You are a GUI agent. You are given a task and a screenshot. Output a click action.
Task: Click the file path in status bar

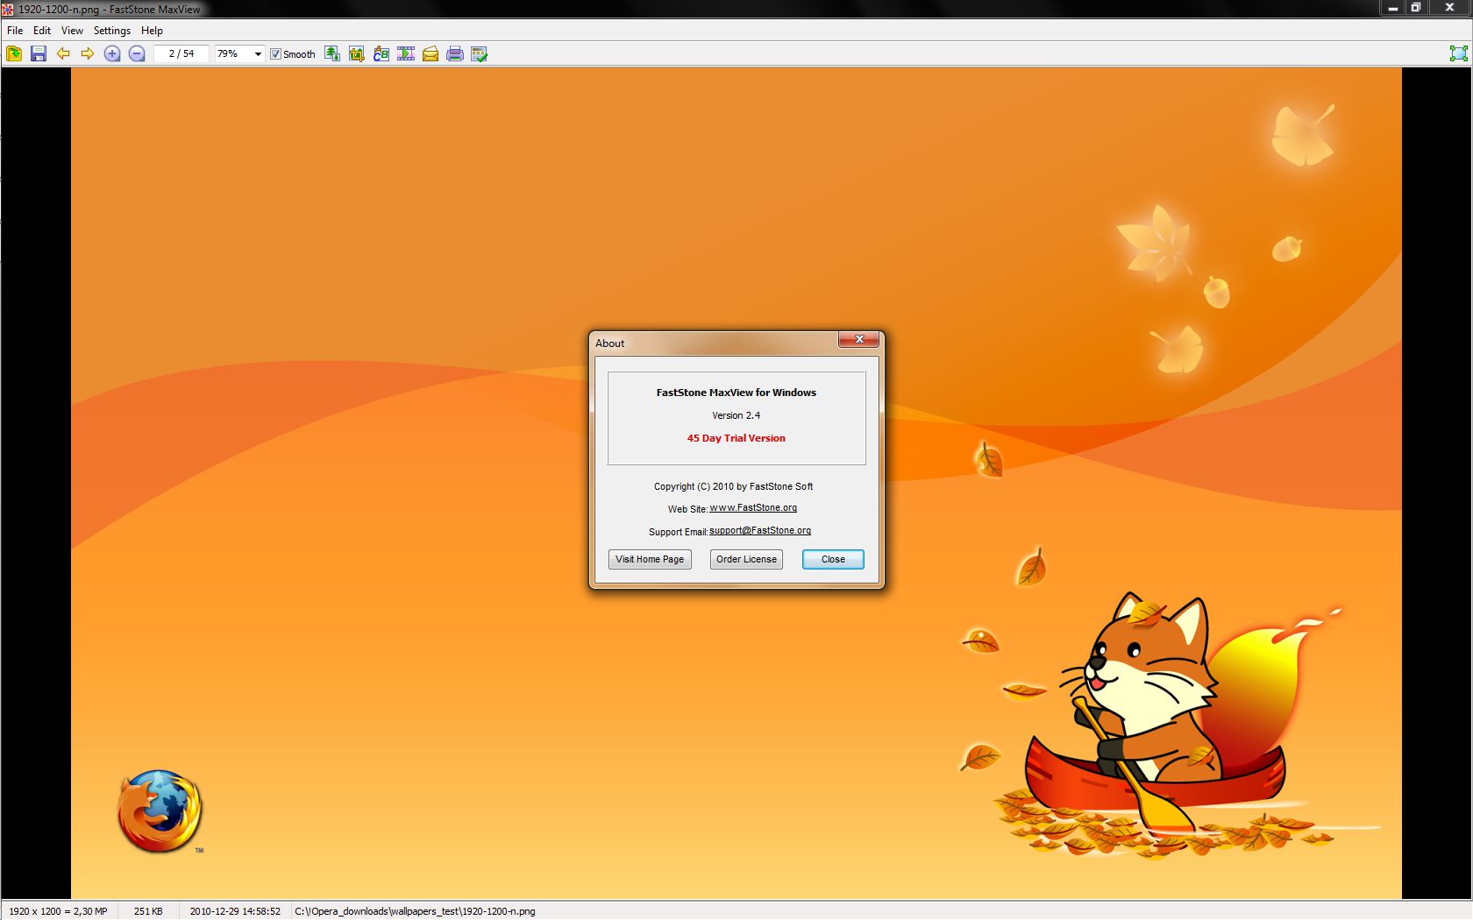pos(415,911)
